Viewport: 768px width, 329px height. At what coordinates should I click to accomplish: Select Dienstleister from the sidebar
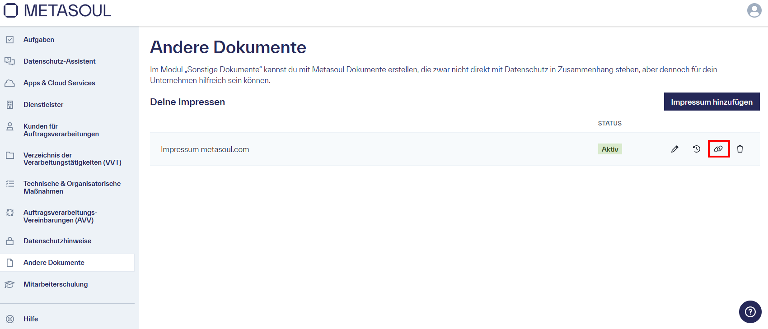point(43,105)
